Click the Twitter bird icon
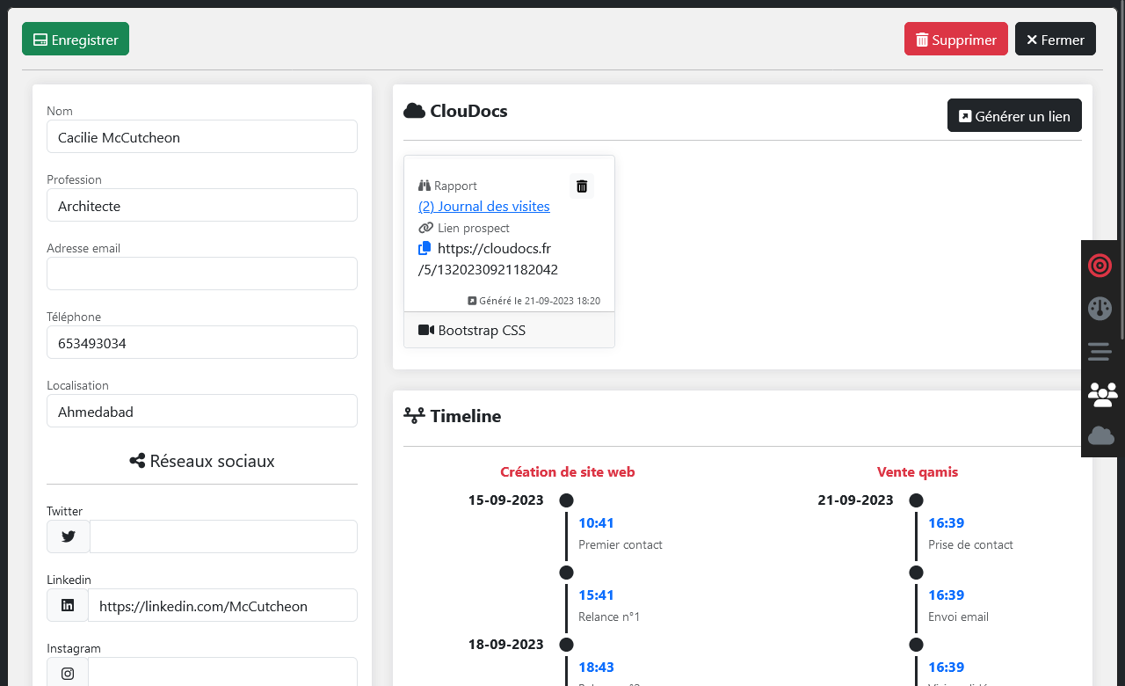1125x686 pixels. click(x=68, y=536)
